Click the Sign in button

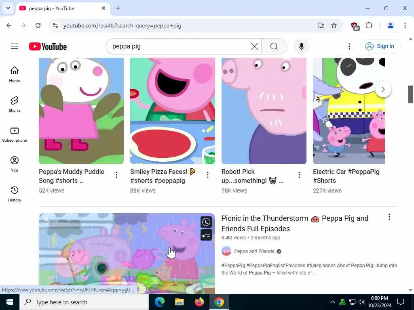coord(380,46)
